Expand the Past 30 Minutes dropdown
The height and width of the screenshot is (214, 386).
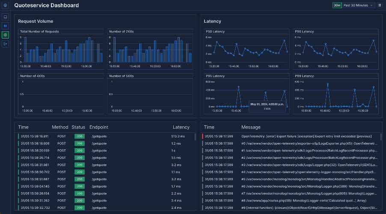pyautogui.click(x=358, y=5)
